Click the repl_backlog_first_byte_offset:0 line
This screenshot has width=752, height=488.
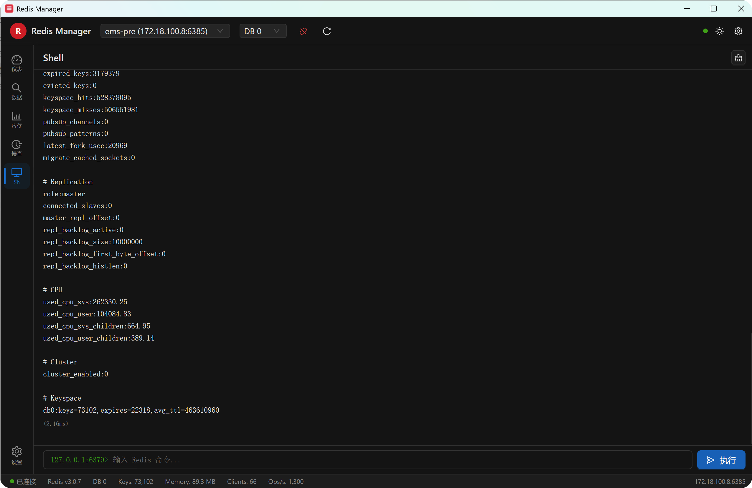point(104,254)
